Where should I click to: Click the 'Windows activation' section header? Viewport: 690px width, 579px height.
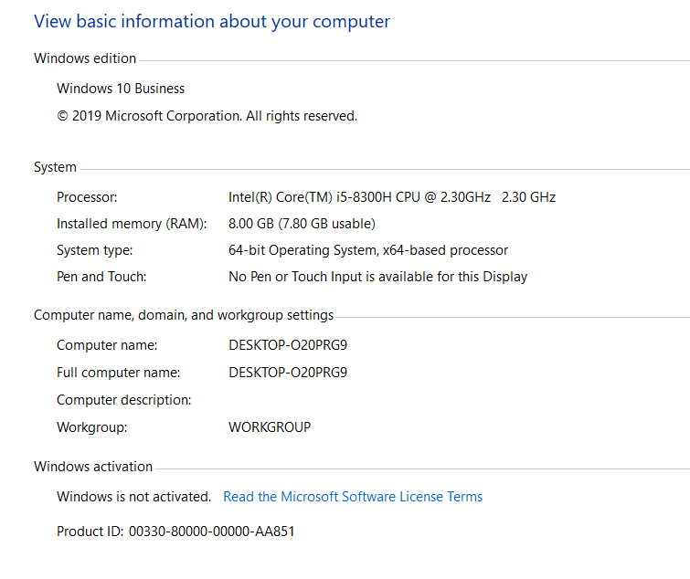tap(93, 467)
